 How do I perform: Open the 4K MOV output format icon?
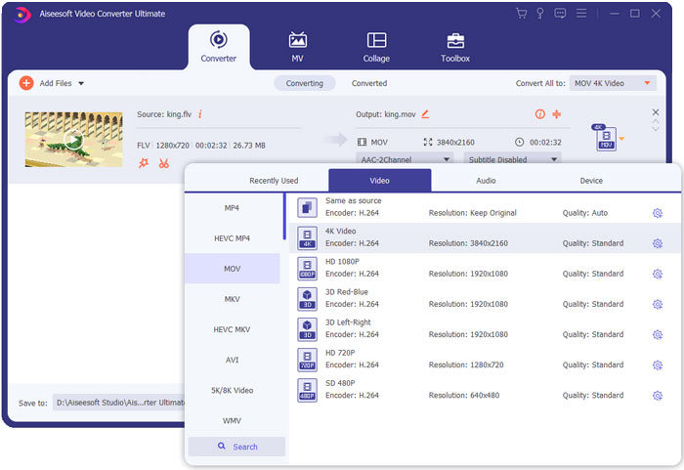[605, 139]
